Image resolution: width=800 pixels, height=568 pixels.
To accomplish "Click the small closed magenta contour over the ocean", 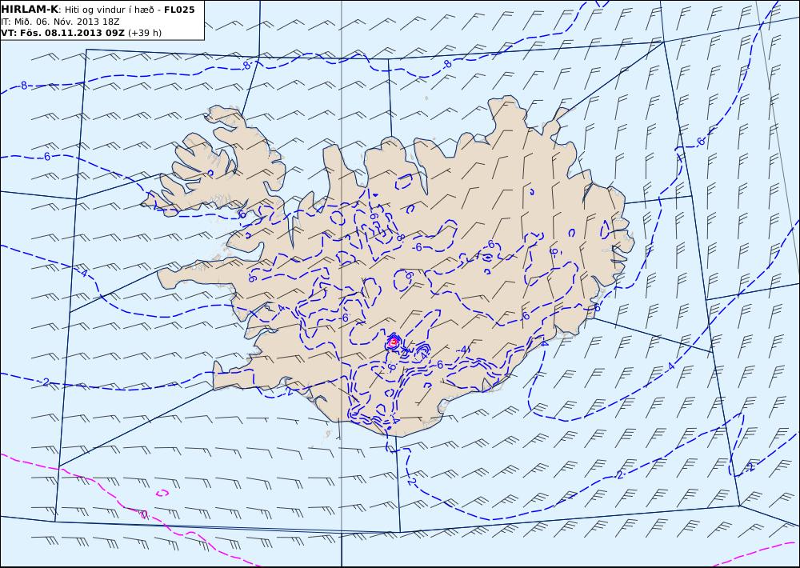I will (162, 493).
